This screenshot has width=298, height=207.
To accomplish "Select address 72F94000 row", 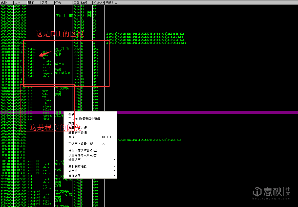I will (x=149, y=204).
